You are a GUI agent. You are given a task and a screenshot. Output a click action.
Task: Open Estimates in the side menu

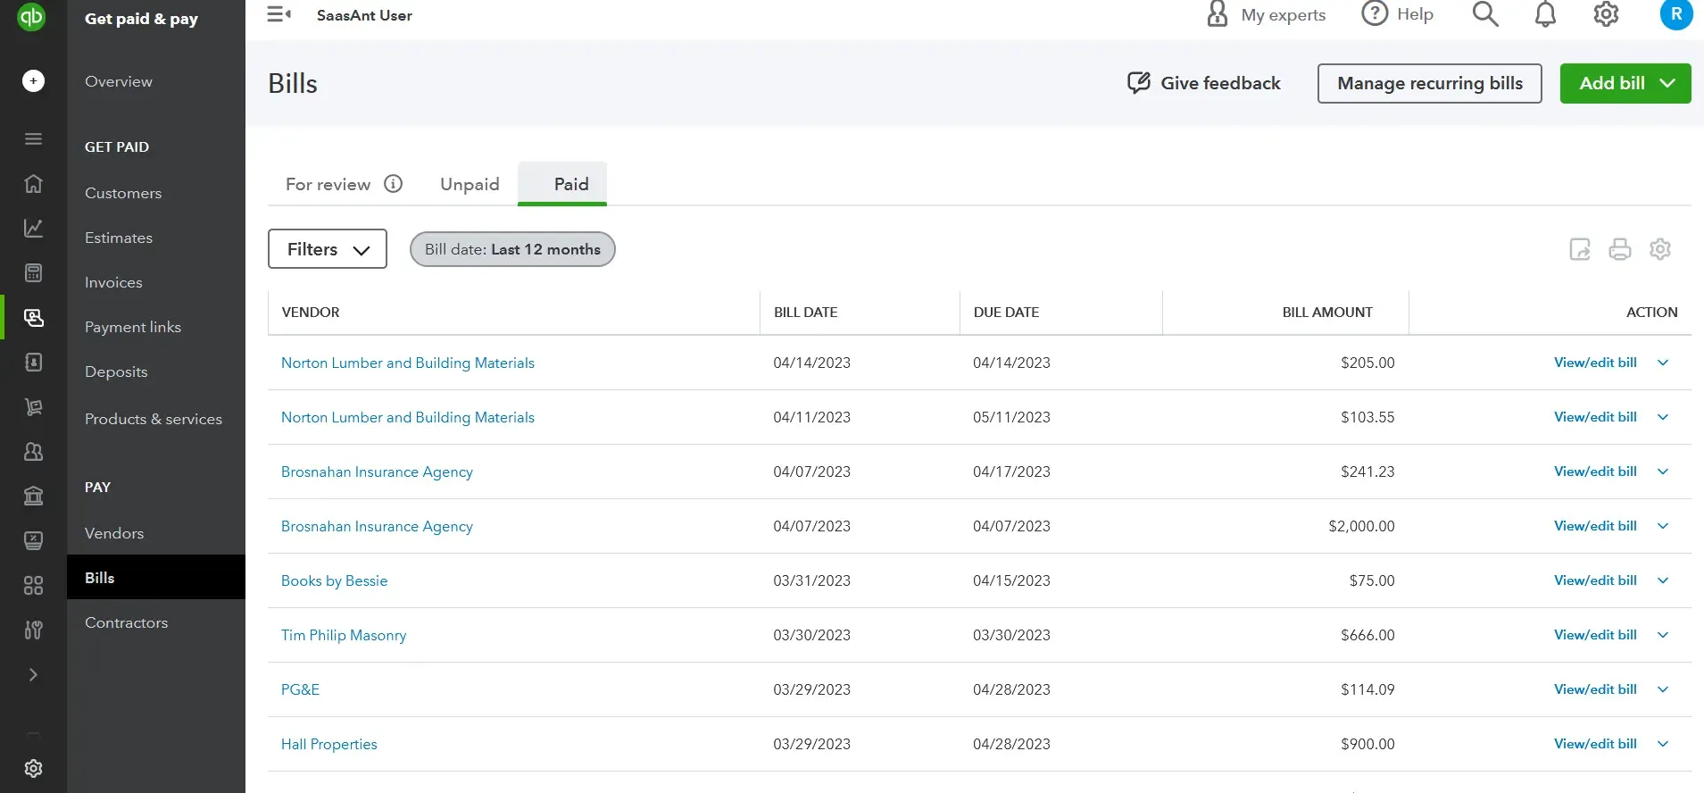click(x=119, y=238)
